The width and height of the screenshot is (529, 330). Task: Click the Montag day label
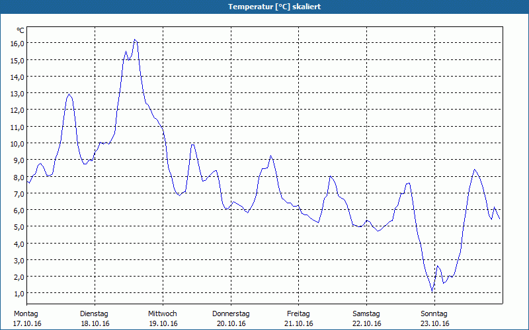(26, 314)
